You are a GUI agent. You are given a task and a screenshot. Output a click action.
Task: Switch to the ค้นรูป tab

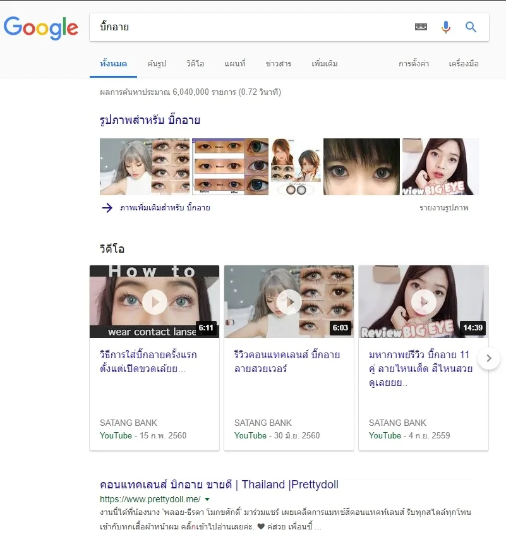(x=157, y=64)
